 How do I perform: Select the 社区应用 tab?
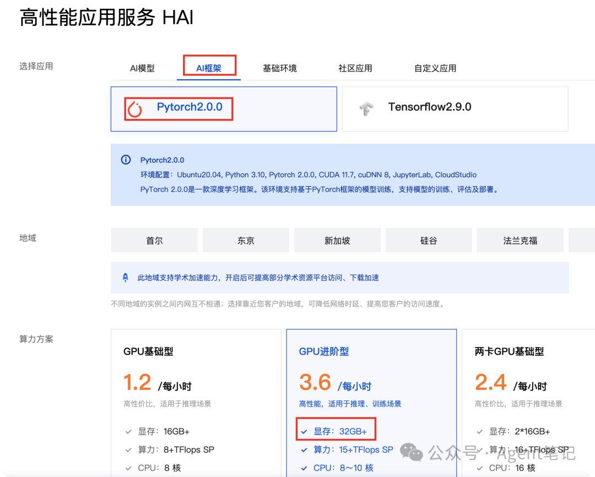tap(355, 68)
